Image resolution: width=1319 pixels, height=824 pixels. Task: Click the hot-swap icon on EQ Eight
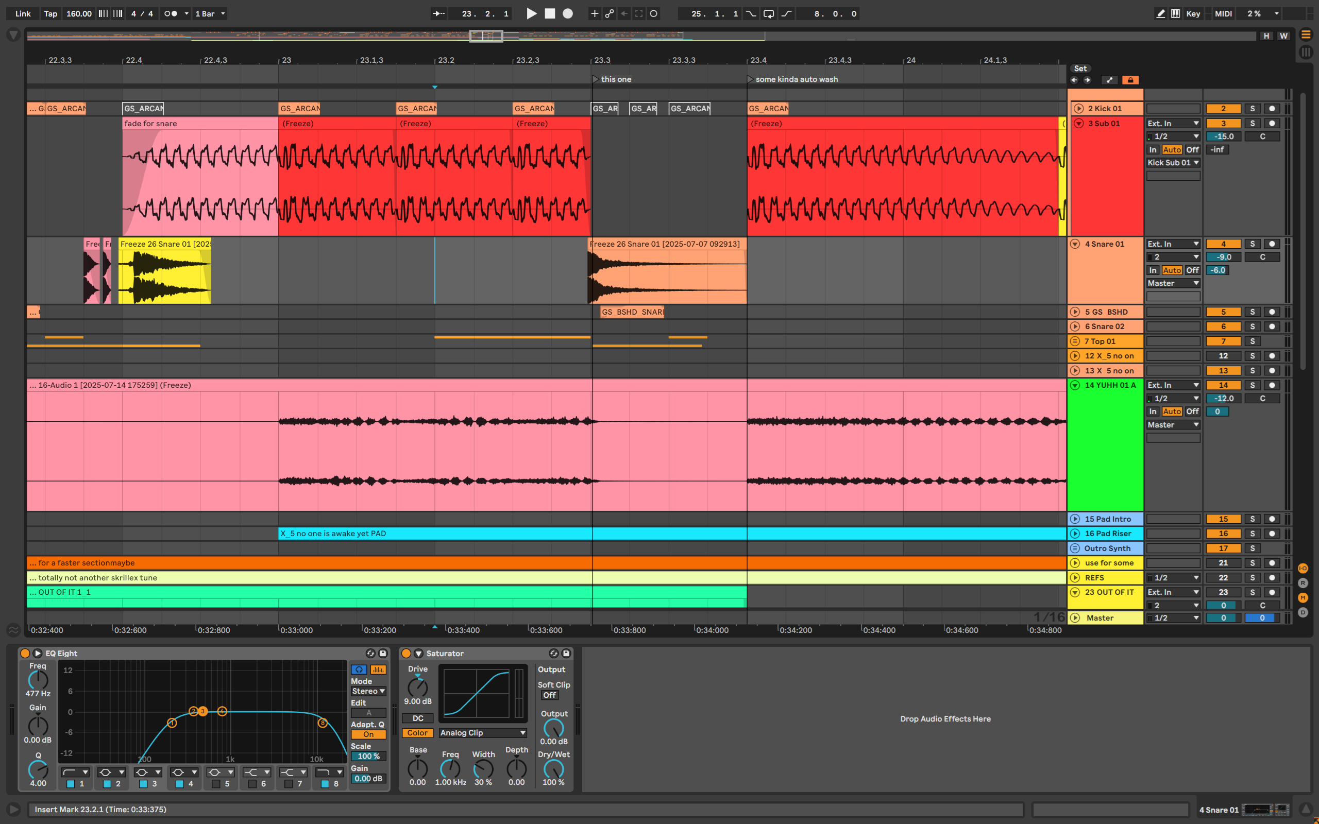coord(370,653)
